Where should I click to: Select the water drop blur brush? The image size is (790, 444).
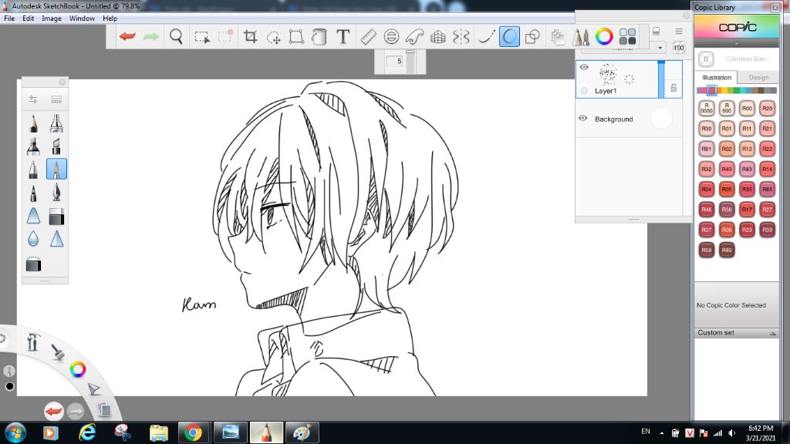click(x=33, y=239)
